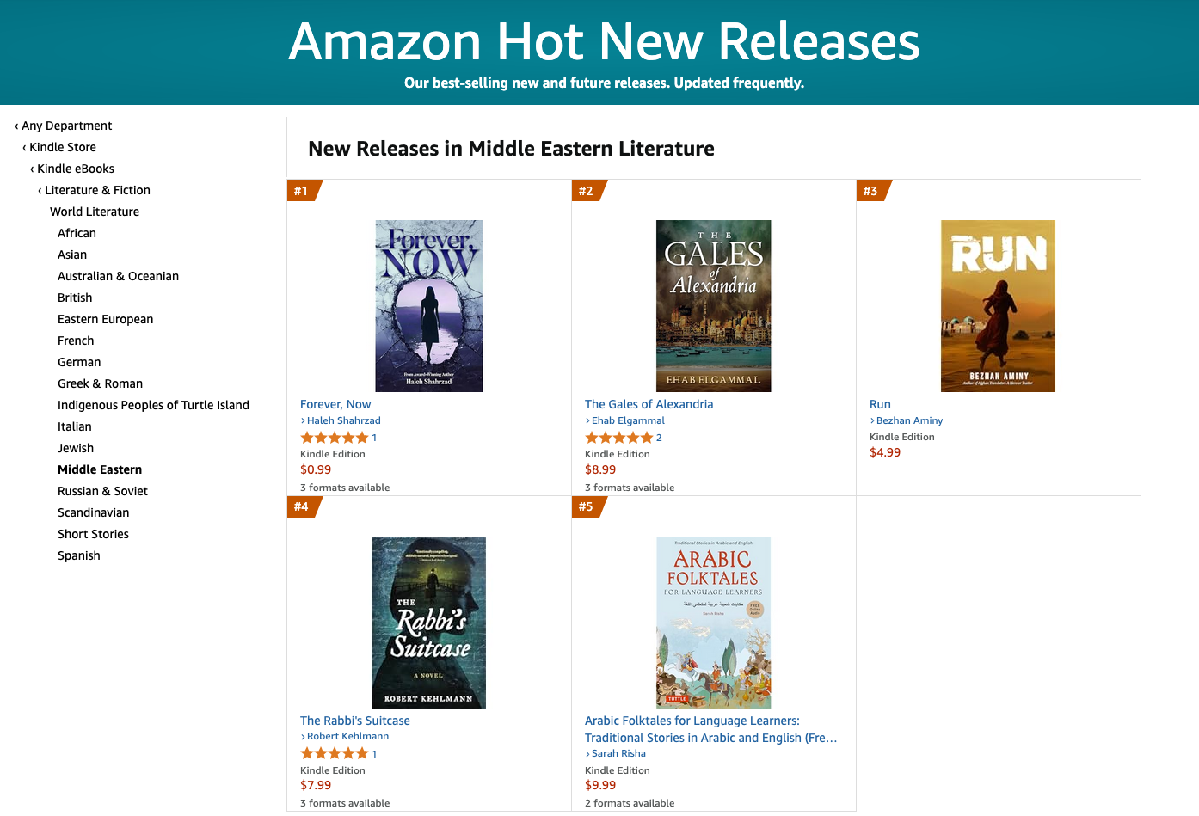Open author Haleh Shahrzad's page
This screenshot has width=1199, height=816.
tap(343, 420)
